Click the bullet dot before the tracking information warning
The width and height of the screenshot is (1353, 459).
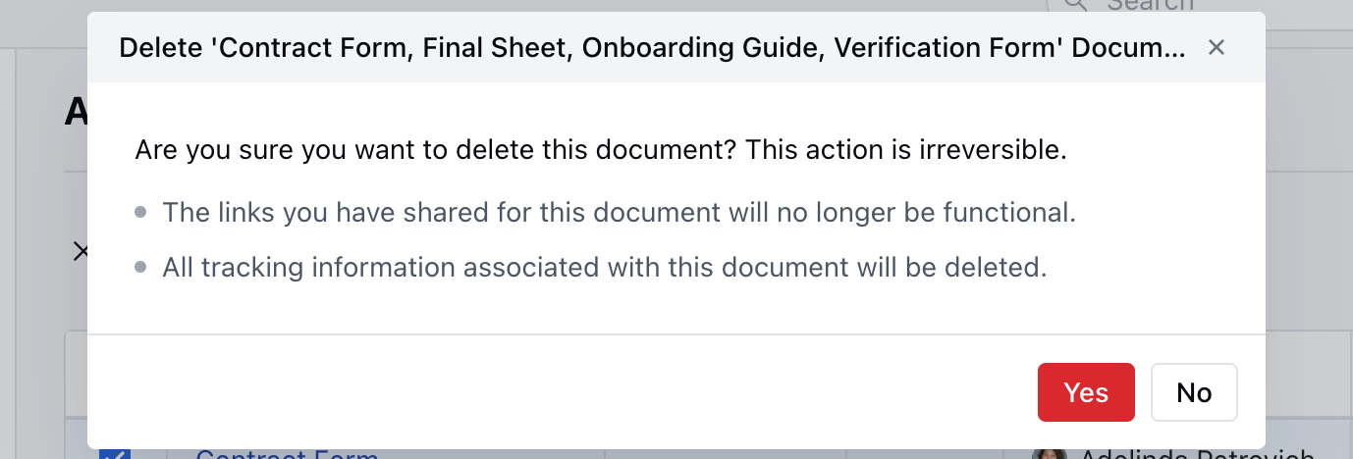pos(140,267)
